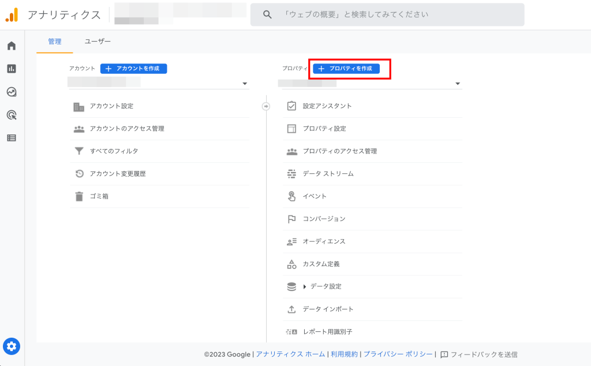Click the すべてのフィルタ funnel icon
Viewport: 591px width, 366px height.
coord(78,151)
